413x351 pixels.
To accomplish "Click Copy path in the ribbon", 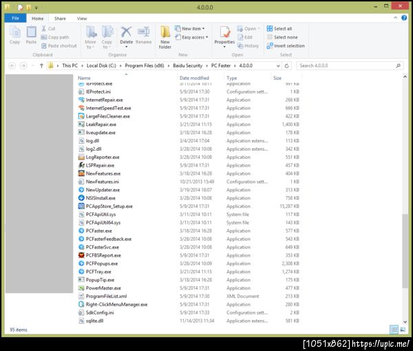I will pyautogui.click(x=55, y=37).
